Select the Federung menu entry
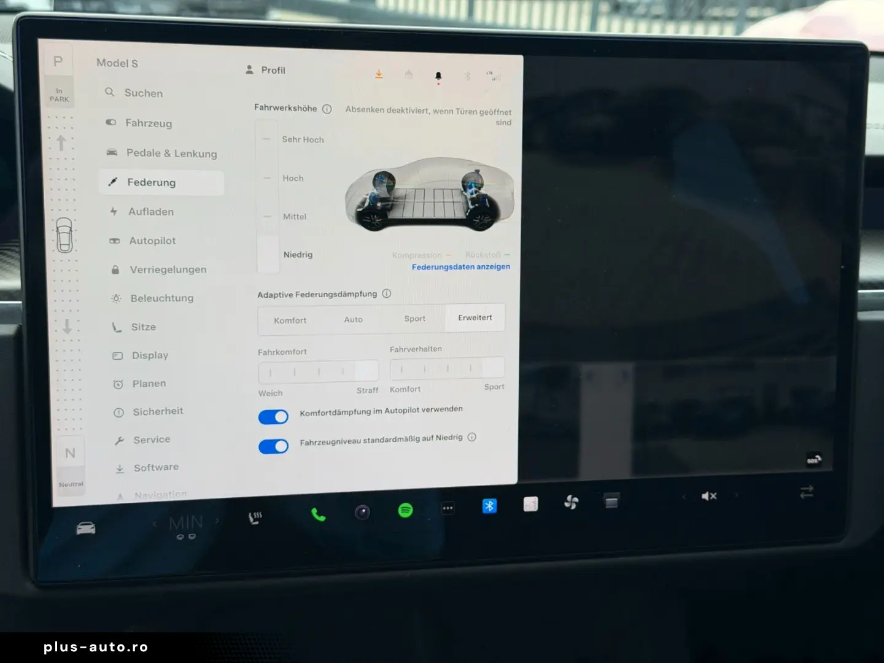884x663 pixels. (161, 182)
